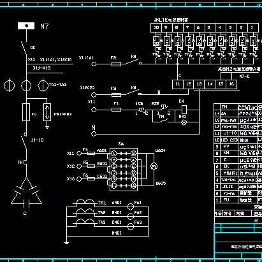Click the F1 fuse symbol
This screenshot has width=262, height=262.
pyautogui.click(x=116, y=110)
